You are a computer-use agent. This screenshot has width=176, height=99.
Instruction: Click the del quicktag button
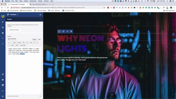(x=24, y=42)
